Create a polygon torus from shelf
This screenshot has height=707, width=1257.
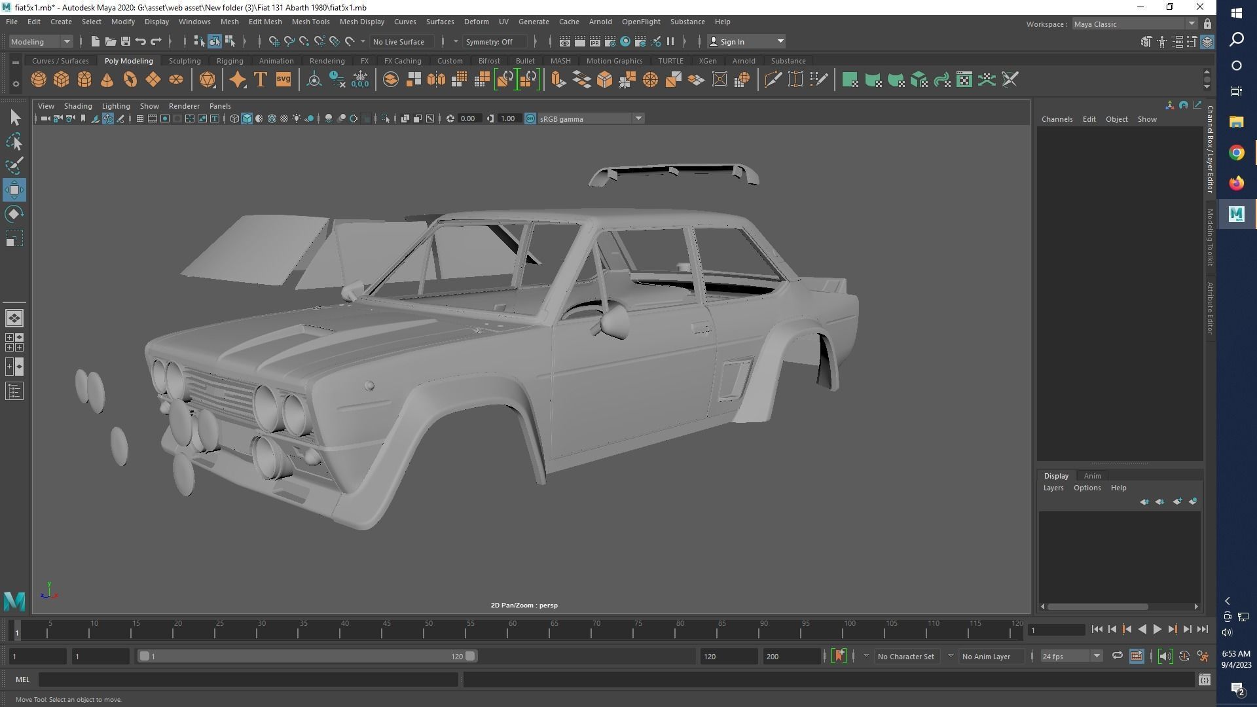(130, 80)
